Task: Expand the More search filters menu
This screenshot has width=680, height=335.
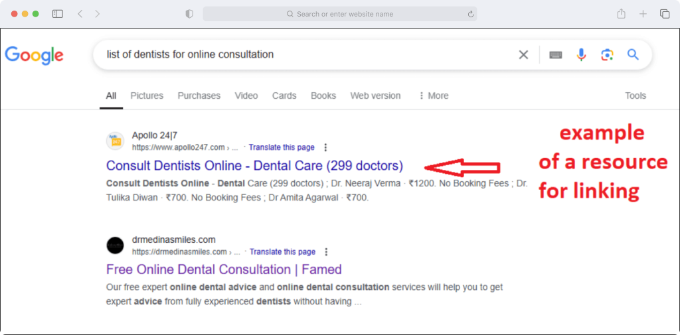Action: (434, 96)
